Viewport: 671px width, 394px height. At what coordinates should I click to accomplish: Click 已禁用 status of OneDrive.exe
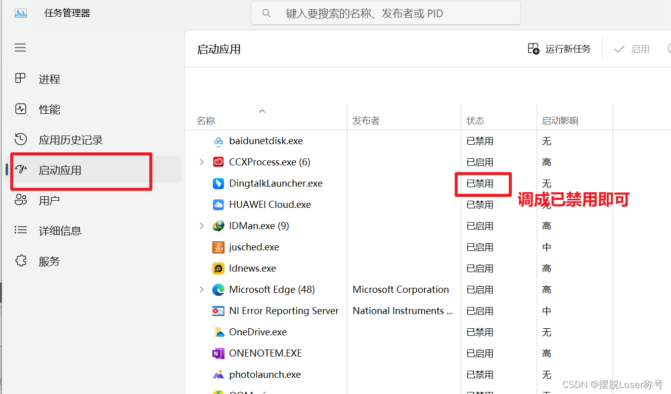coord(480,332)
